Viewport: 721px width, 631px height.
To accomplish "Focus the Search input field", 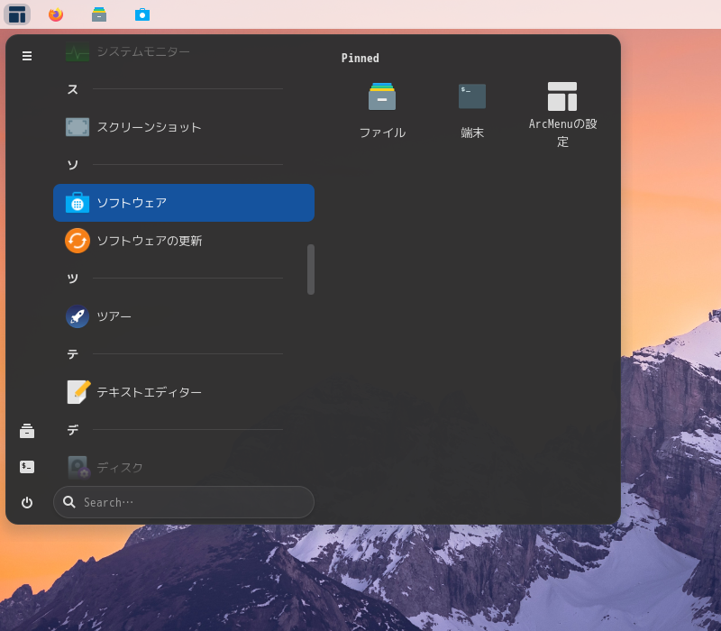I will pyautogui.click(x=184, y=502).
